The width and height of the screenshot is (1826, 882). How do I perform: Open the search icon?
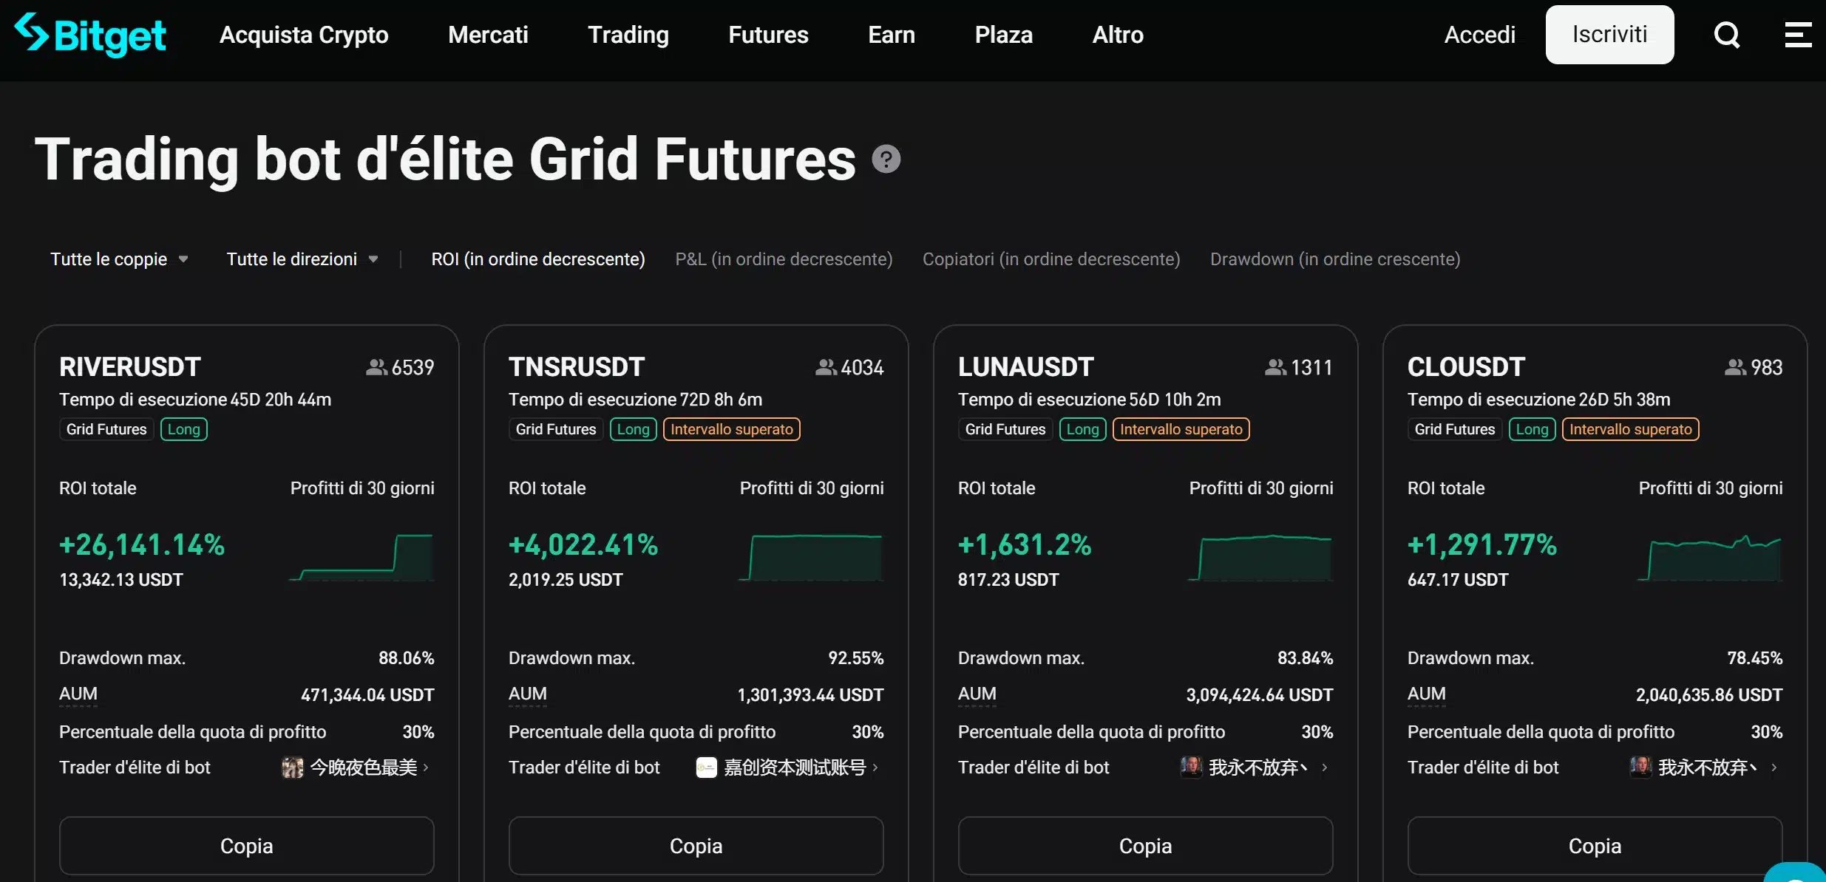click(x=1727, y=34)
